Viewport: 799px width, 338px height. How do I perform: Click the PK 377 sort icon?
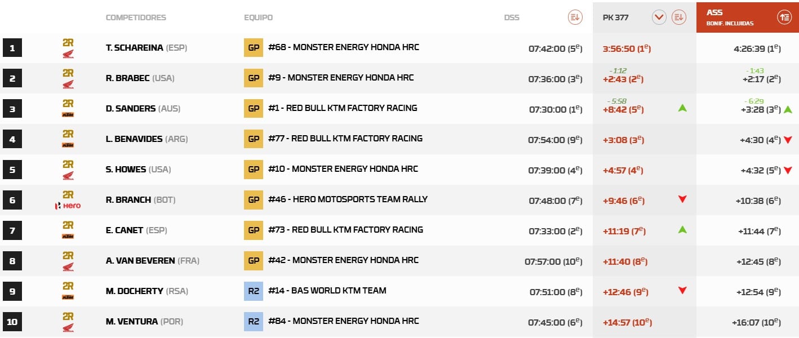678,17
